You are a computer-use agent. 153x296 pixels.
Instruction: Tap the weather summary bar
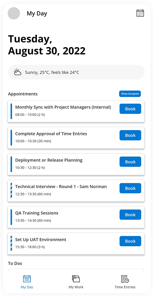(76, 72)
